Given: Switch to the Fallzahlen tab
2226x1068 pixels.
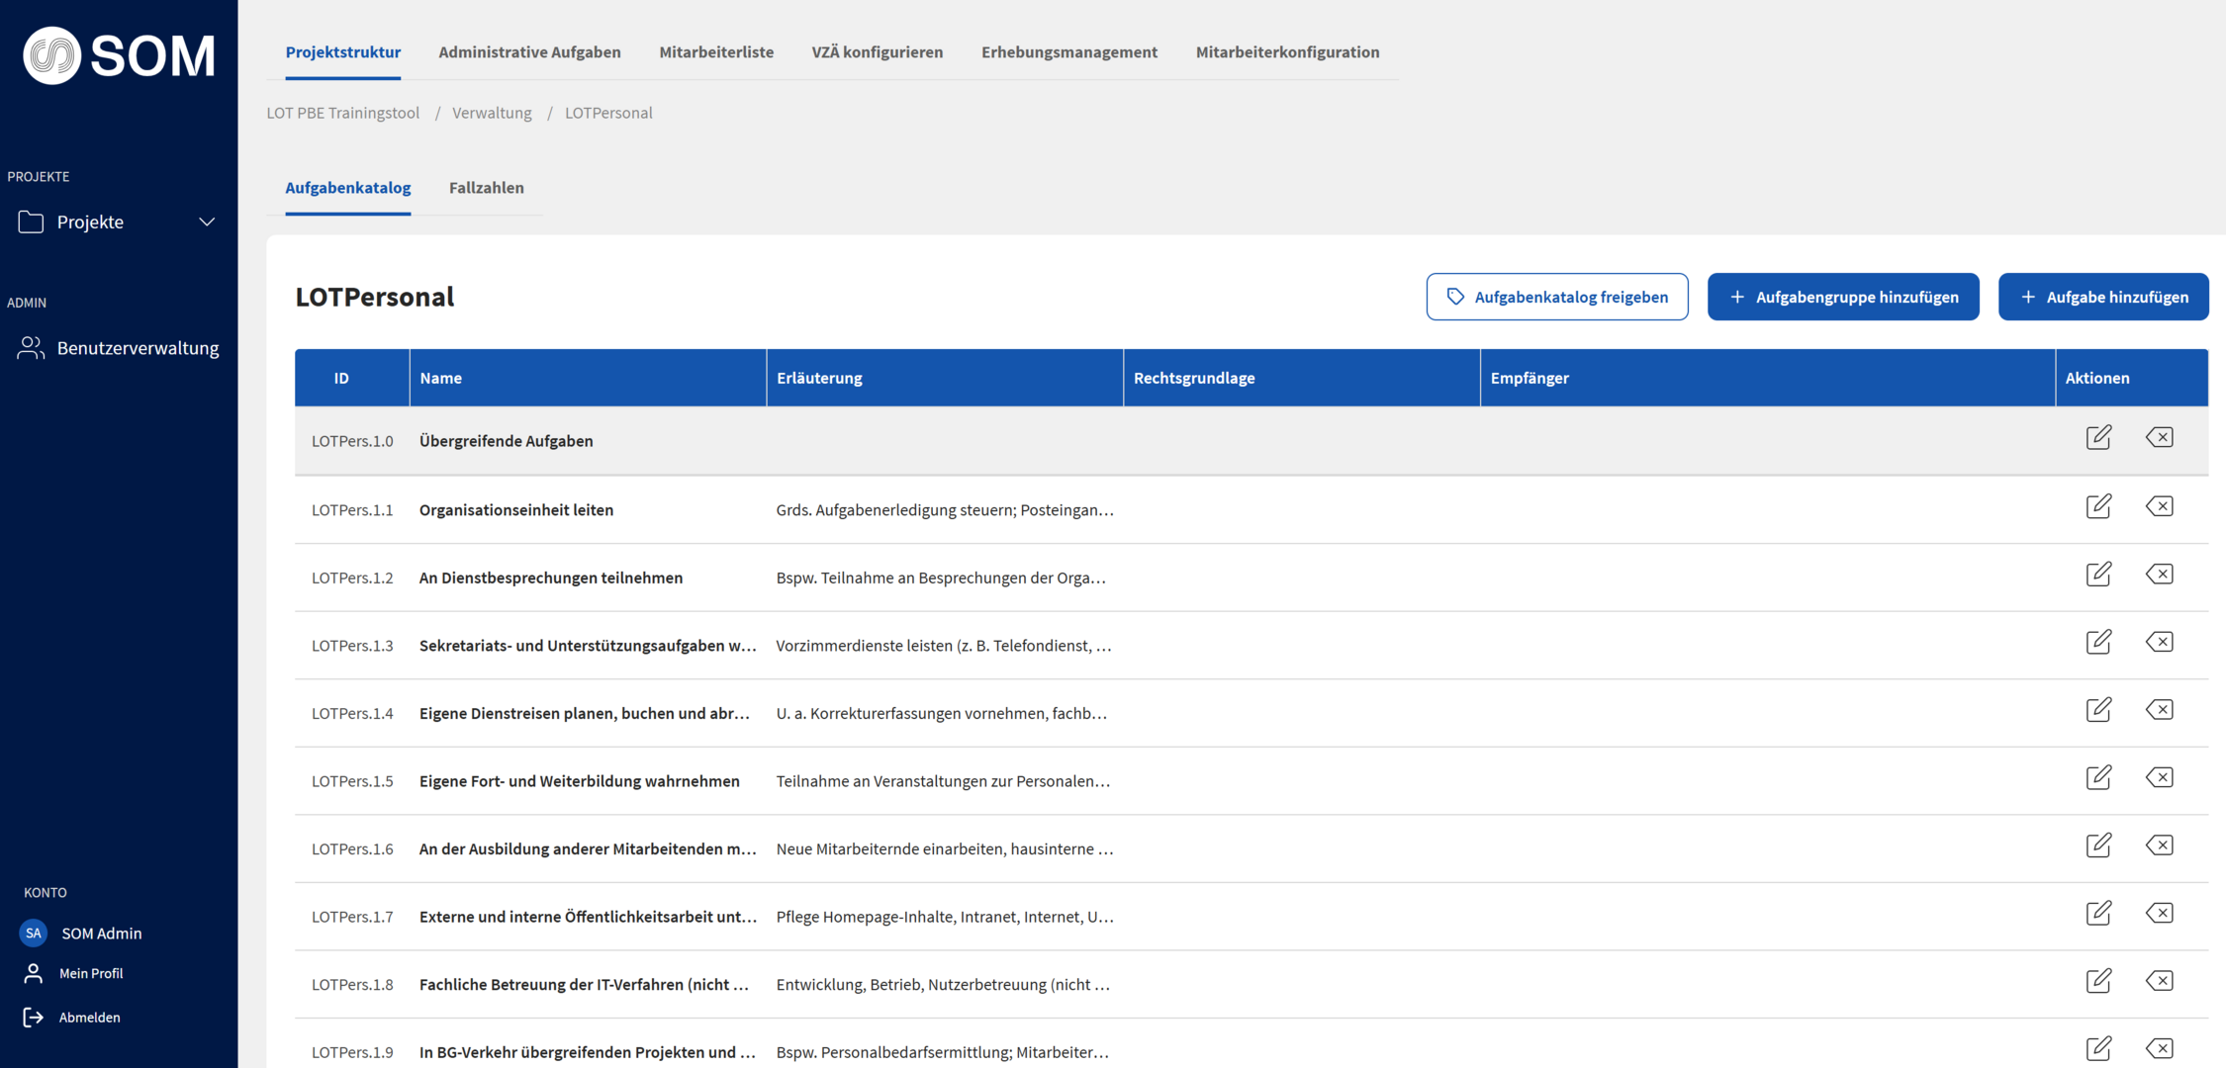Looking at the screenshot, I should pyautogui.click(x=486, y=188).
